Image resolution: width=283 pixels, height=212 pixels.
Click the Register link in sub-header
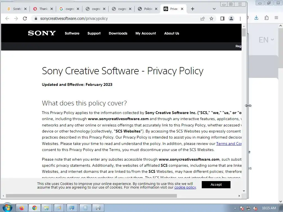(x=238, y=46)
